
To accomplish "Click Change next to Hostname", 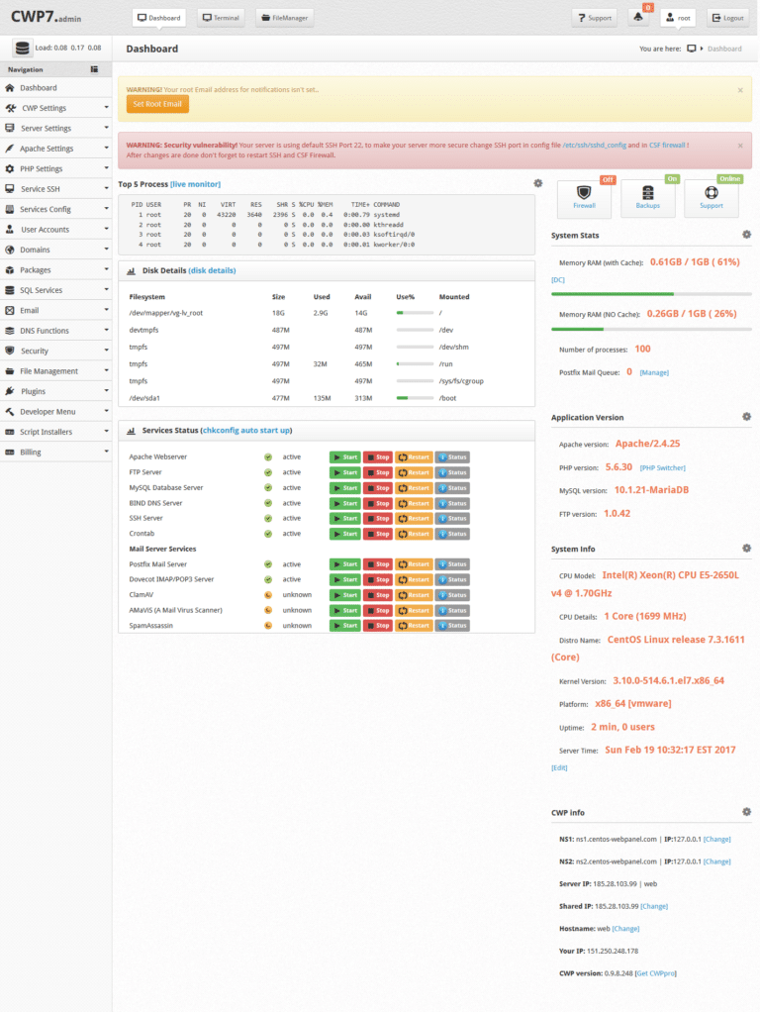I will coord(625,929).
